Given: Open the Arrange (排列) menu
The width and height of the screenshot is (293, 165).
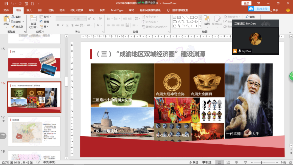Looking at the screenshot, I should 207,21.
